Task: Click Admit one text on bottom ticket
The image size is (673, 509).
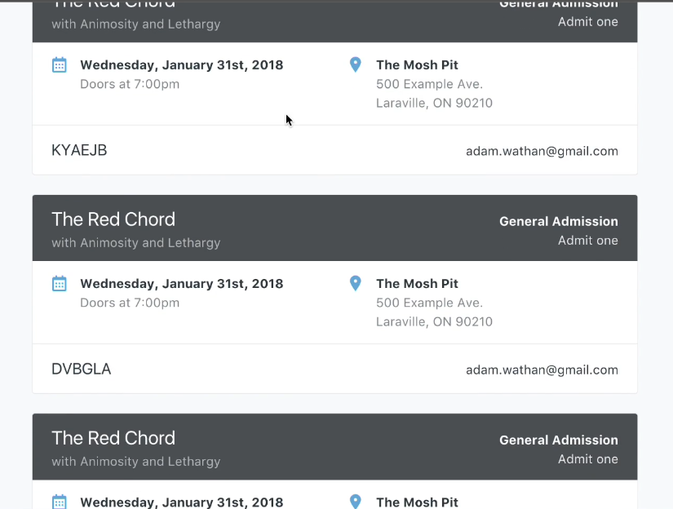Action: coord(587,458)
